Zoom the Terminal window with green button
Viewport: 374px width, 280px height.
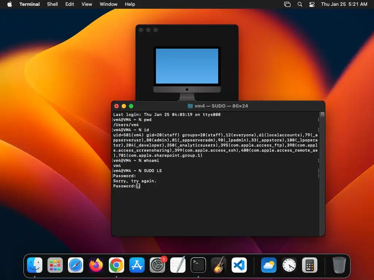click(131, 106)
